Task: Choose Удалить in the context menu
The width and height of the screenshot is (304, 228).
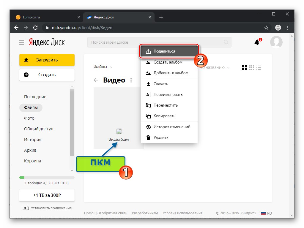Action: [169, 137]
